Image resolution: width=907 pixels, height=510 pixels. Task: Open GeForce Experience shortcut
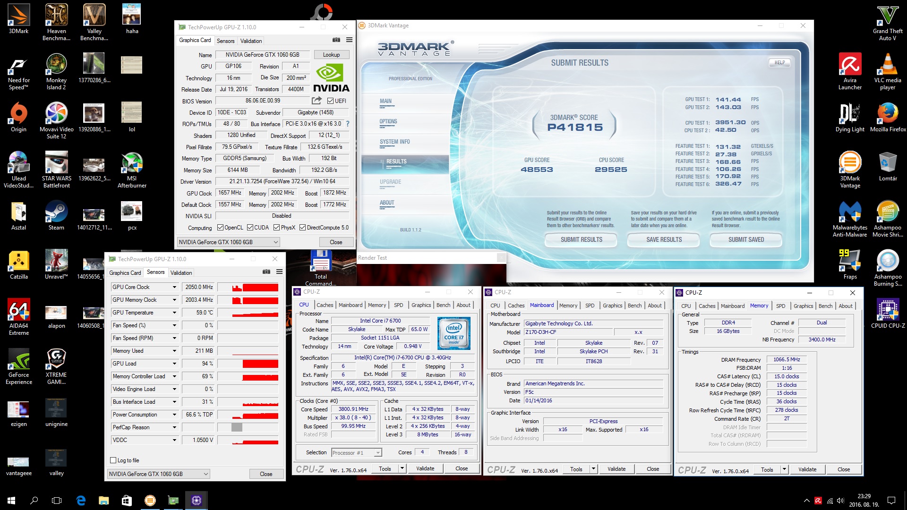[x=19, y=366]
